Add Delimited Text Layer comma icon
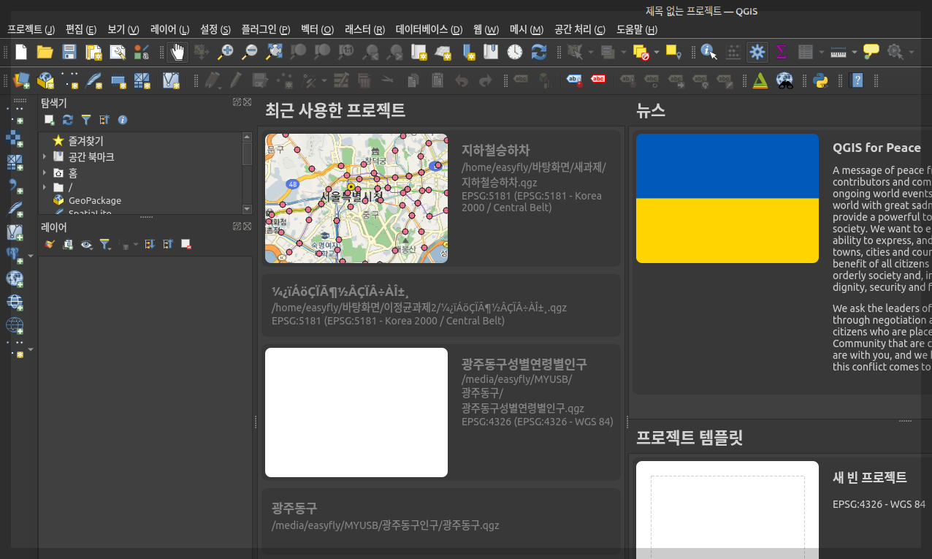Image resolution: width=932 pixels, height=559 pixels. 15,186
